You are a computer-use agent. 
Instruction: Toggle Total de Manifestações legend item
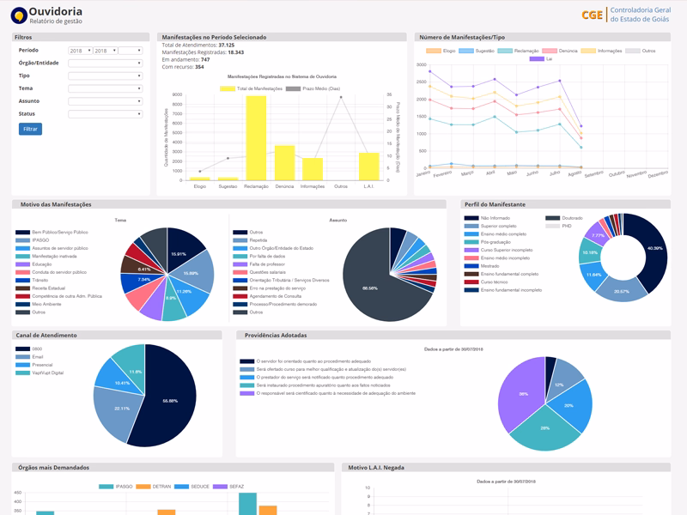[251, 88]
